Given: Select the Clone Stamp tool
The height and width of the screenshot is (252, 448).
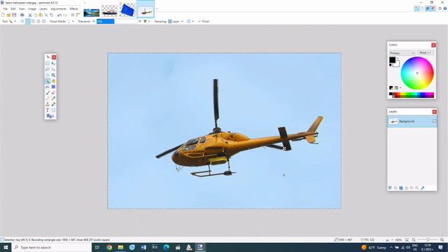Looking at the screenshot, I should click(48, 104).
